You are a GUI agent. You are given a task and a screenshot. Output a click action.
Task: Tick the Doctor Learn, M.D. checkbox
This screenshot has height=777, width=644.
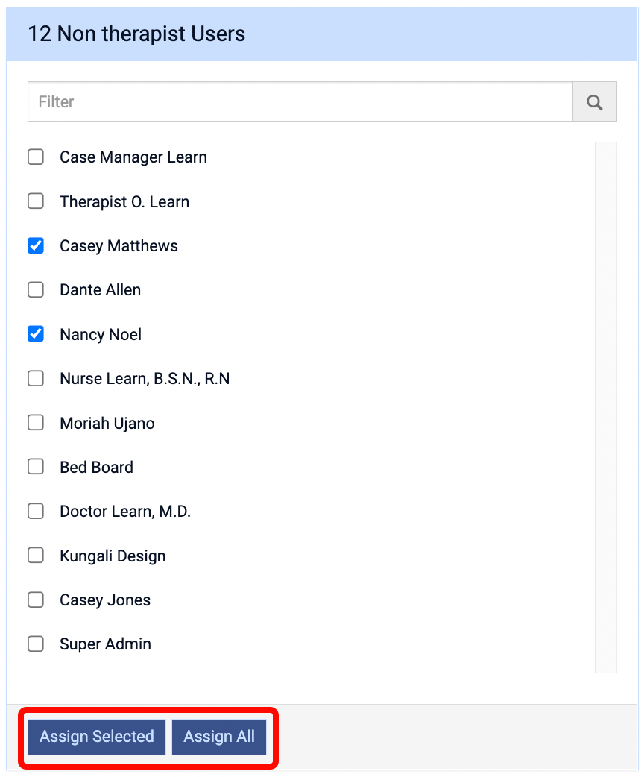(x=36, y=512)
